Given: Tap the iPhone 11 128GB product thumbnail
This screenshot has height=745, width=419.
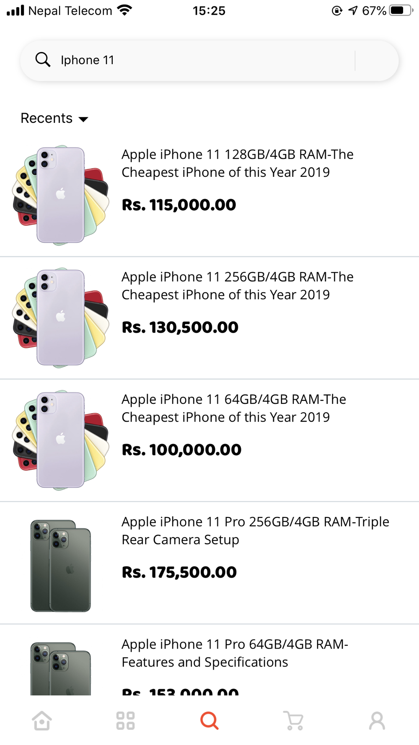Looking at the screenshot, I should 61,195.
